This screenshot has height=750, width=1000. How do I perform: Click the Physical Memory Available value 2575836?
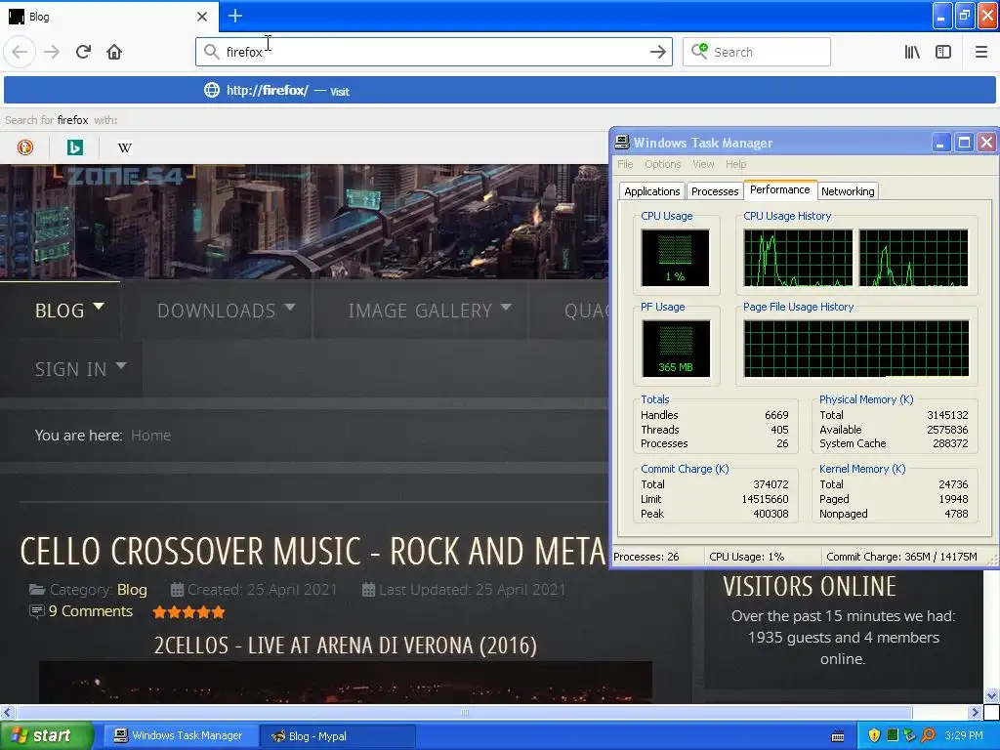pos(947,430)
